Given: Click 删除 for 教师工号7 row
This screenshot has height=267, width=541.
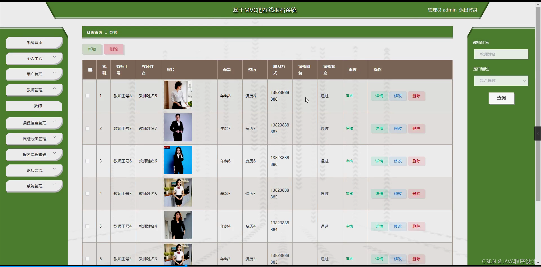Looking at the screenshot, I should click(416, 128).
